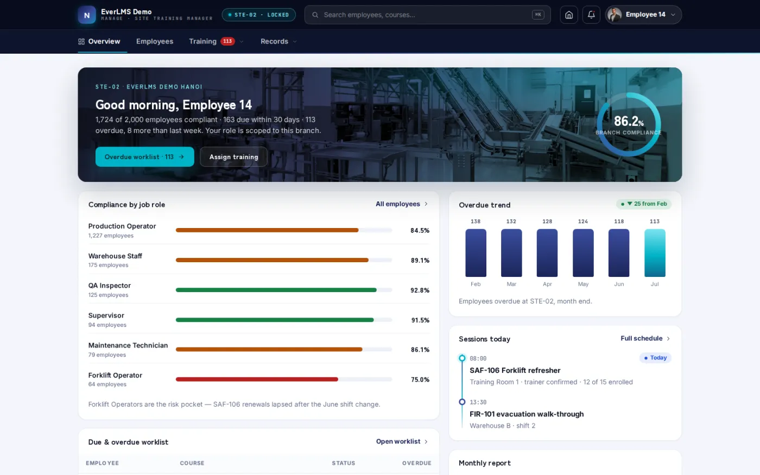The height and width of the screenshot is (475, 760).
Task: Click the Forklift Operator role name
Action: (115, 375)
